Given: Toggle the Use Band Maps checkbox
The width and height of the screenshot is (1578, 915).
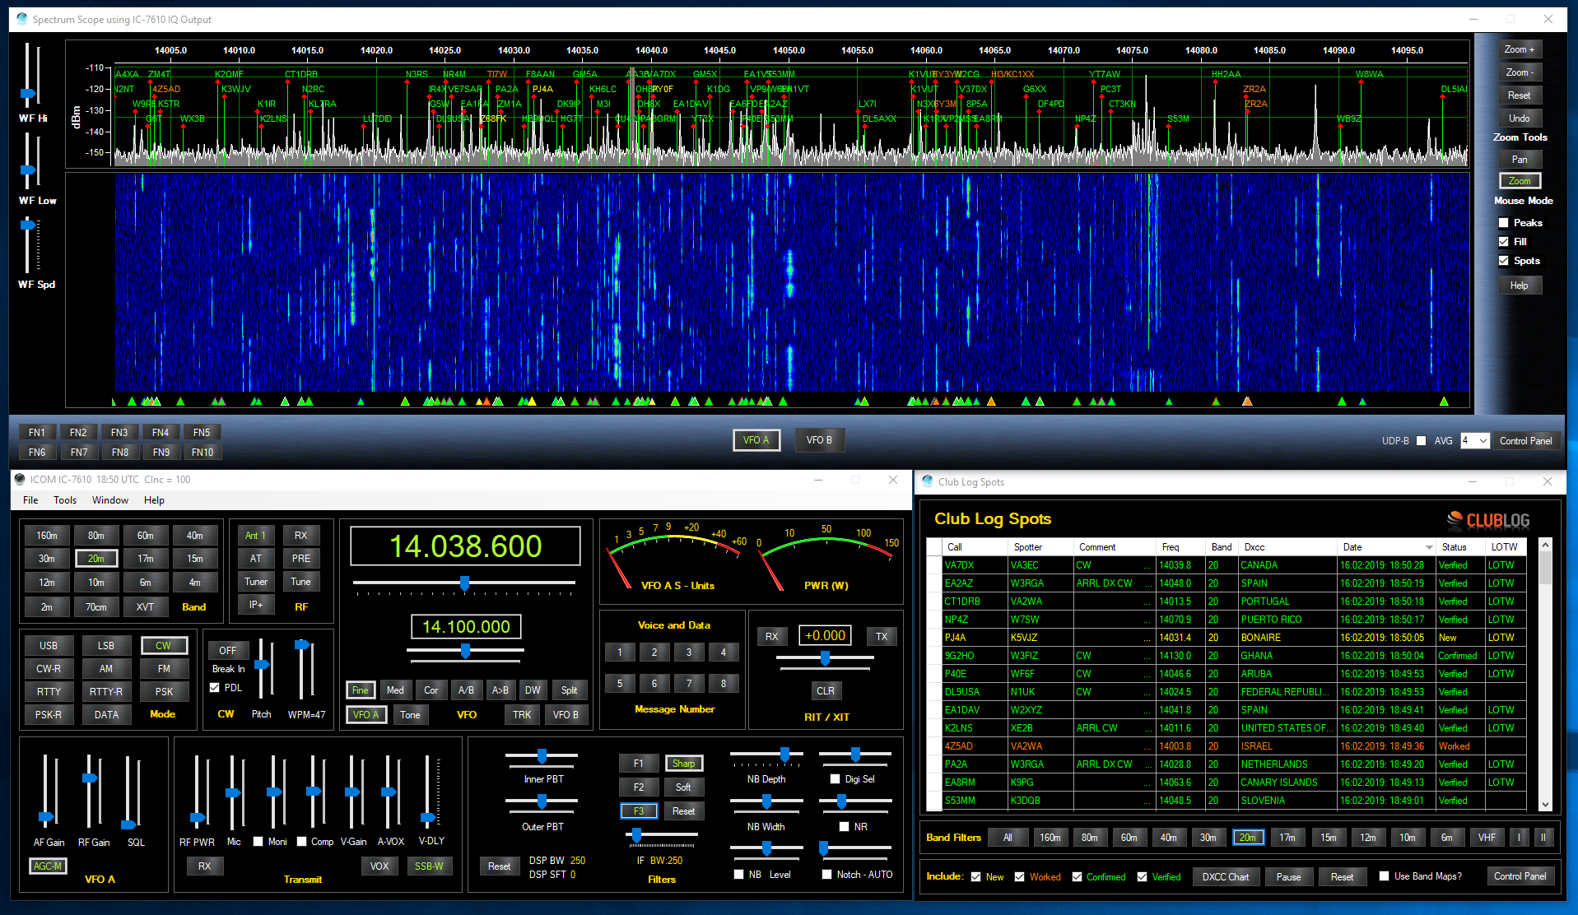Looking at the screenshot, I should [1384, 876].
